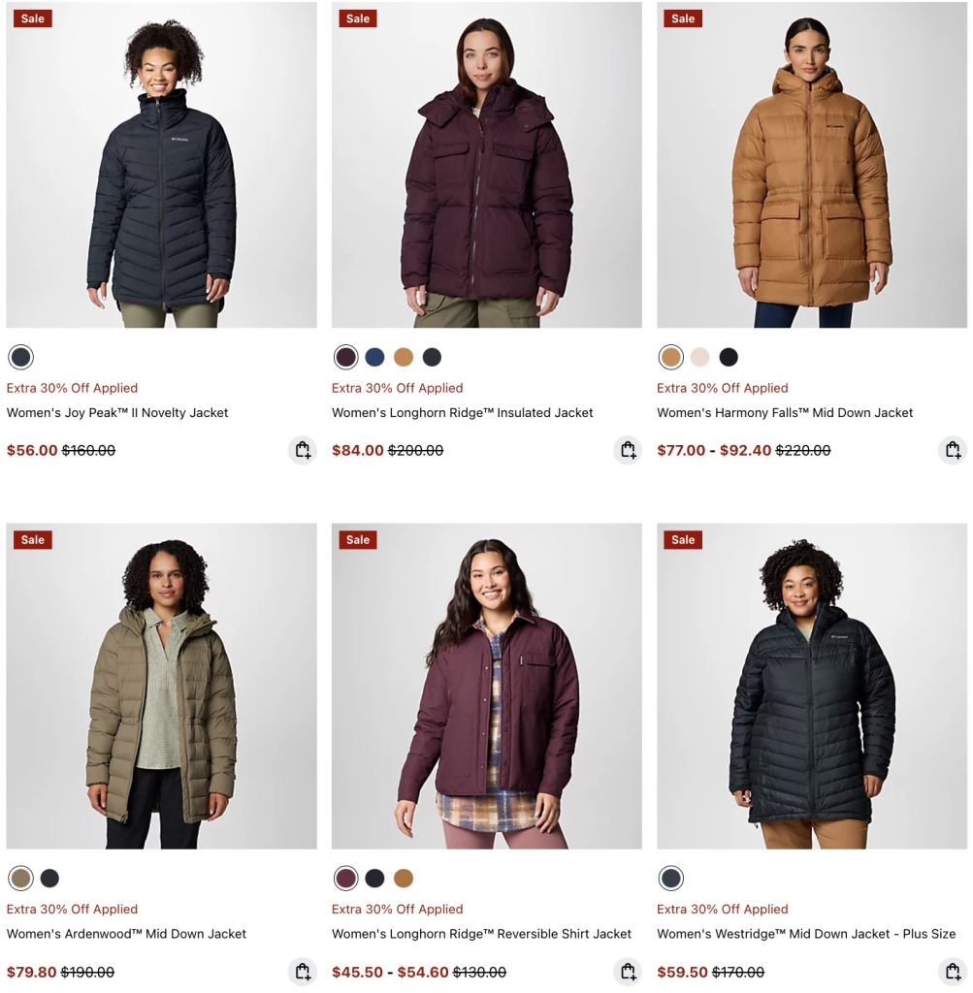The height and width of the screenshot is (993, 973).
Task: Pick tan swatch for Reversible Shirt Jacket
Action: [x=404, y=879]
